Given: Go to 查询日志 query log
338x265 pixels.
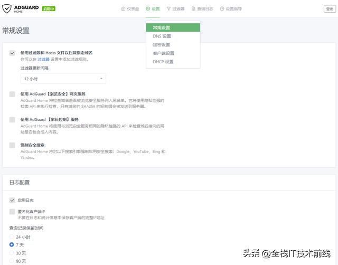Looking at the screenshot, I should [202, 9].
